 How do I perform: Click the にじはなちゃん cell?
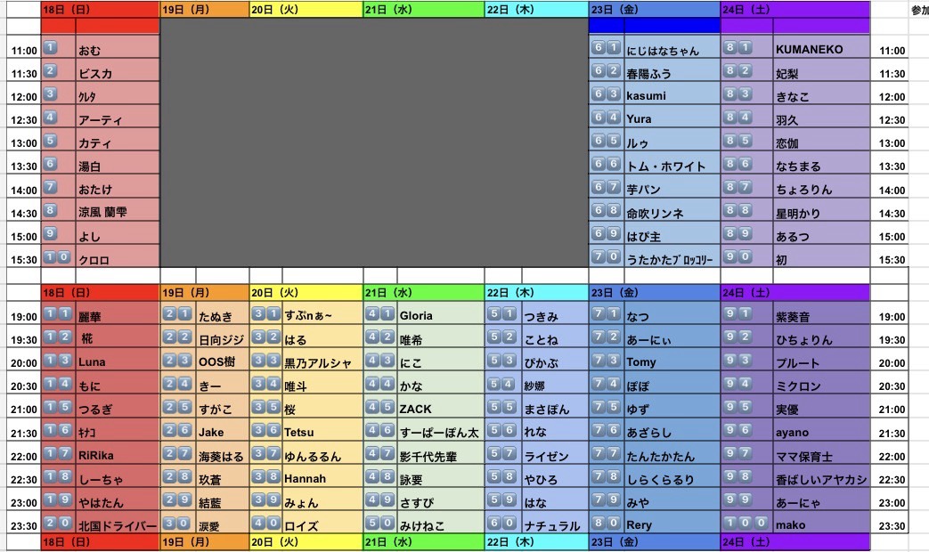tap(672, 47)
